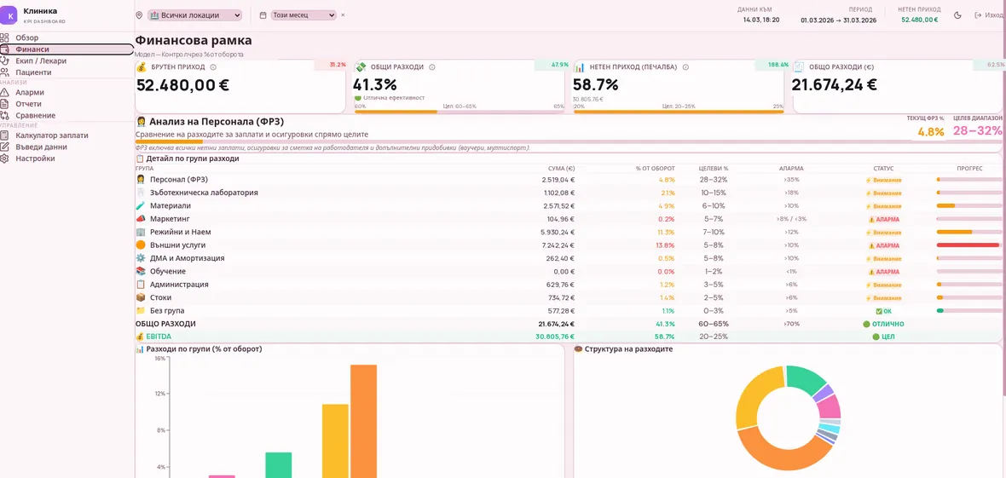This screenshot has height=478, width=1006.
Task: Click the box icon in Стоки row
Action: (x=141, y=297)
